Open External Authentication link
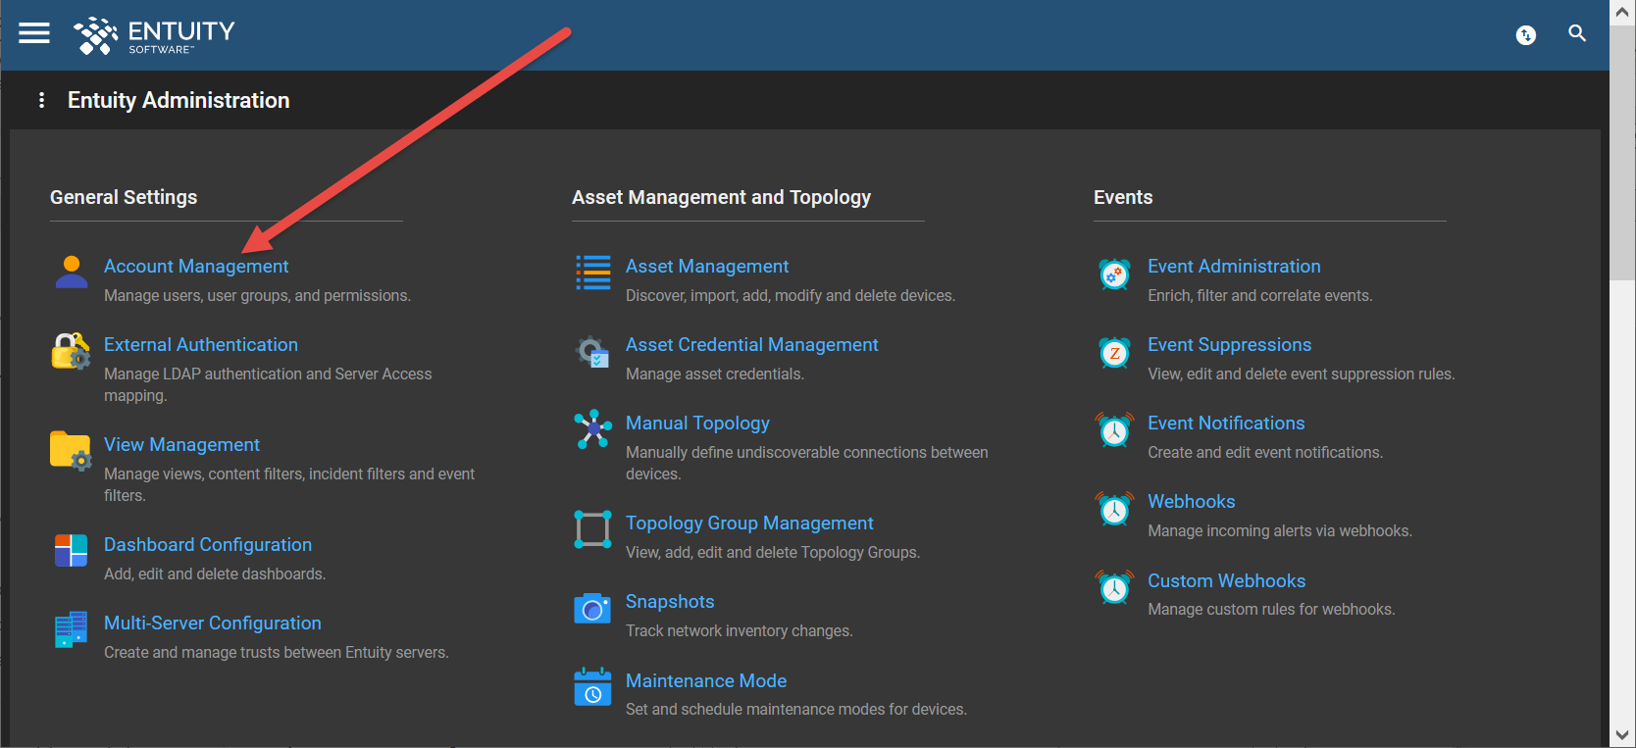Screen dimensions: 1636x748 point(201,345)
